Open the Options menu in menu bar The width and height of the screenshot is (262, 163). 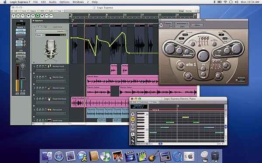(x=65, y=2)
